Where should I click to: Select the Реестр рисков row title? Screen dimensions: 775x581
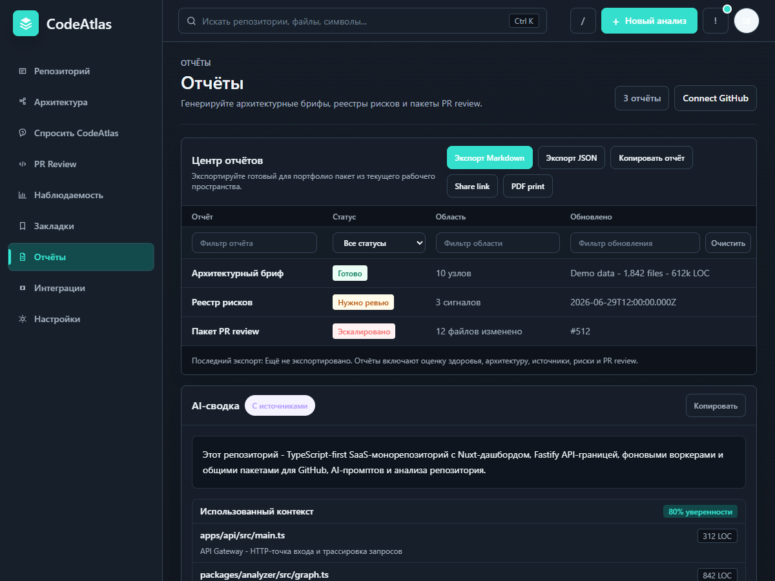click(222, 302)
